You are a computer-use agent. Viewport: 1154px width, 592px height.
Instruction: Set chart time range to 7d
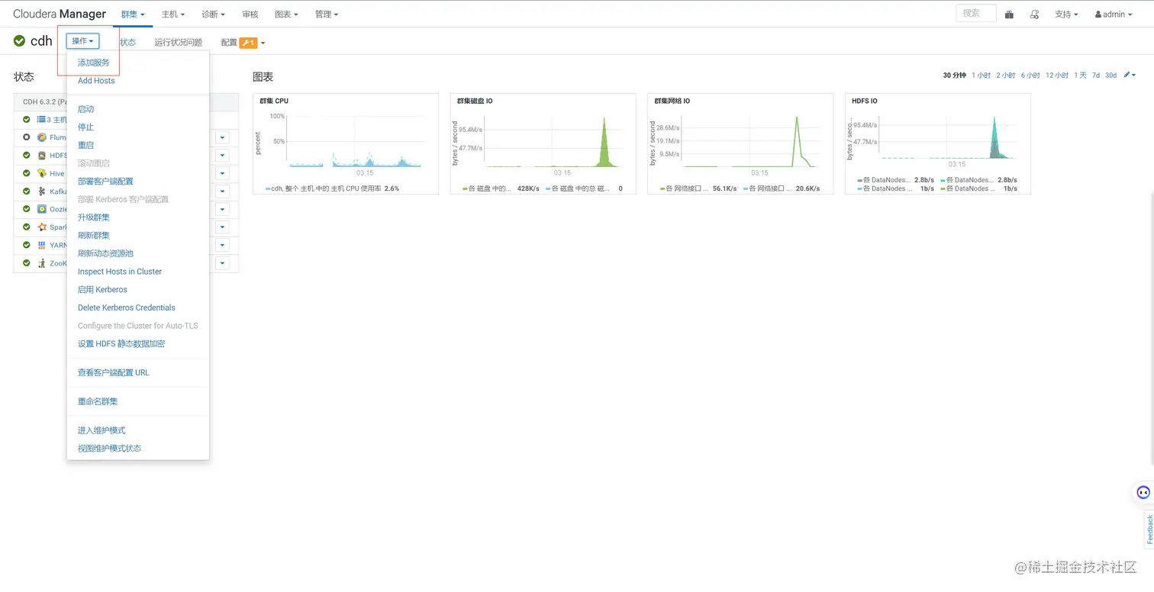(x=1096, y=75)
